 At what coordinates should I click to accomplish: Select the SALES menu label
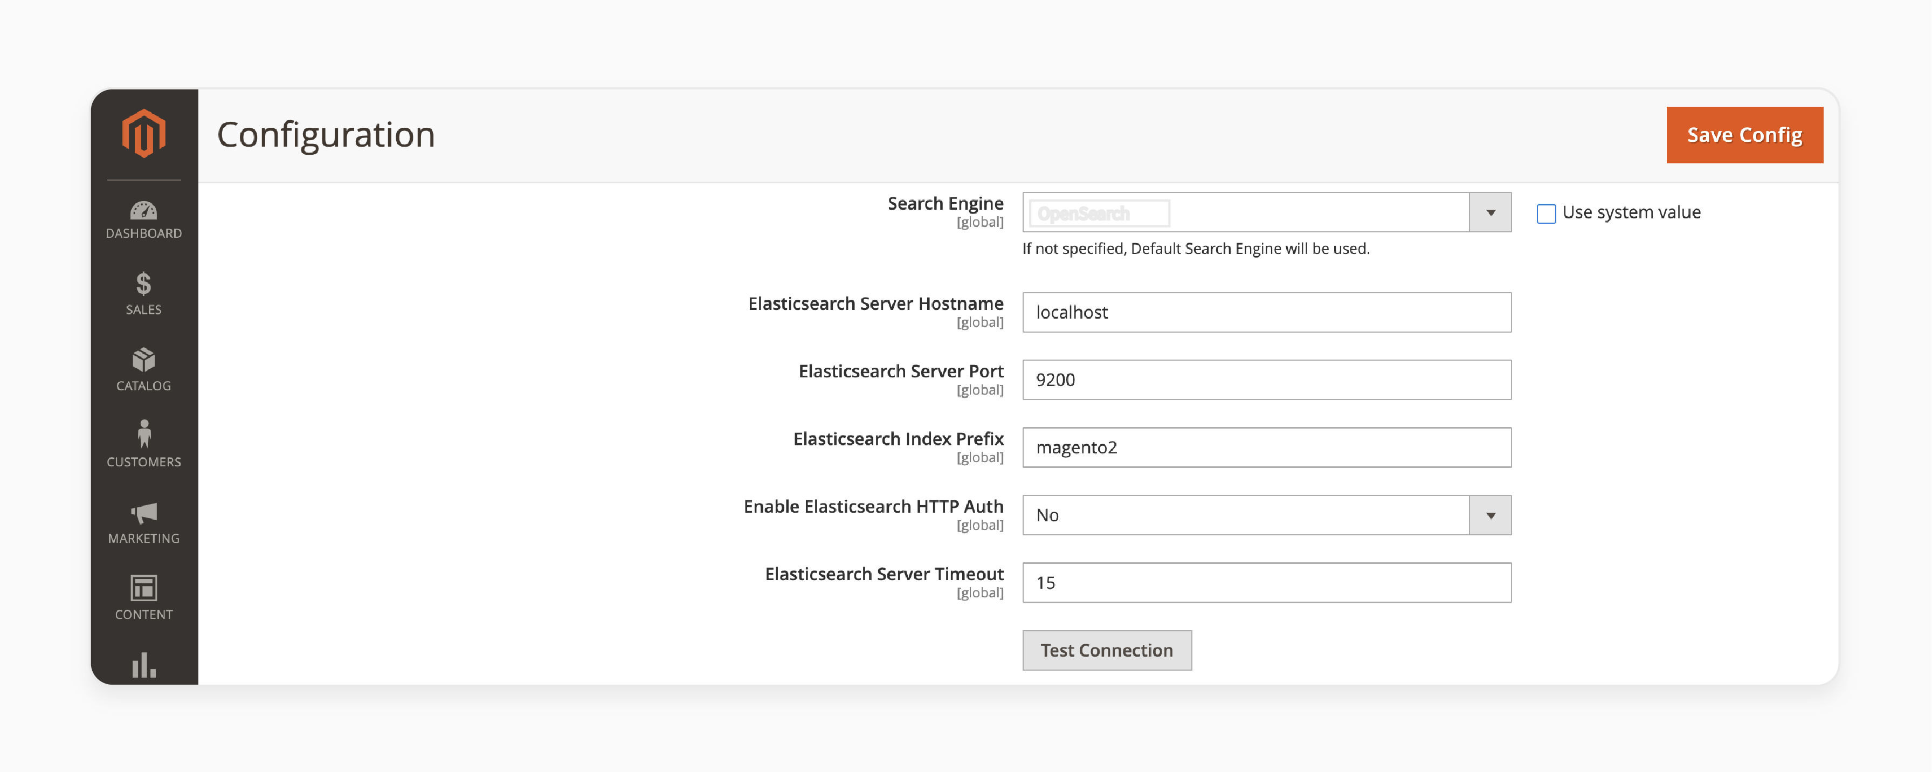point(143,309)
